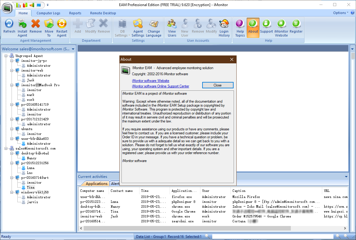Open the iMonitor software Website link
This screenshot has width=356, height=240.
click(x=150, y=81)
